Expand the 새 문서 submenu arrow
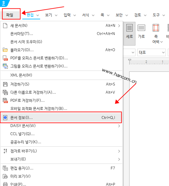The image size is (169, 186). point(119,26)
